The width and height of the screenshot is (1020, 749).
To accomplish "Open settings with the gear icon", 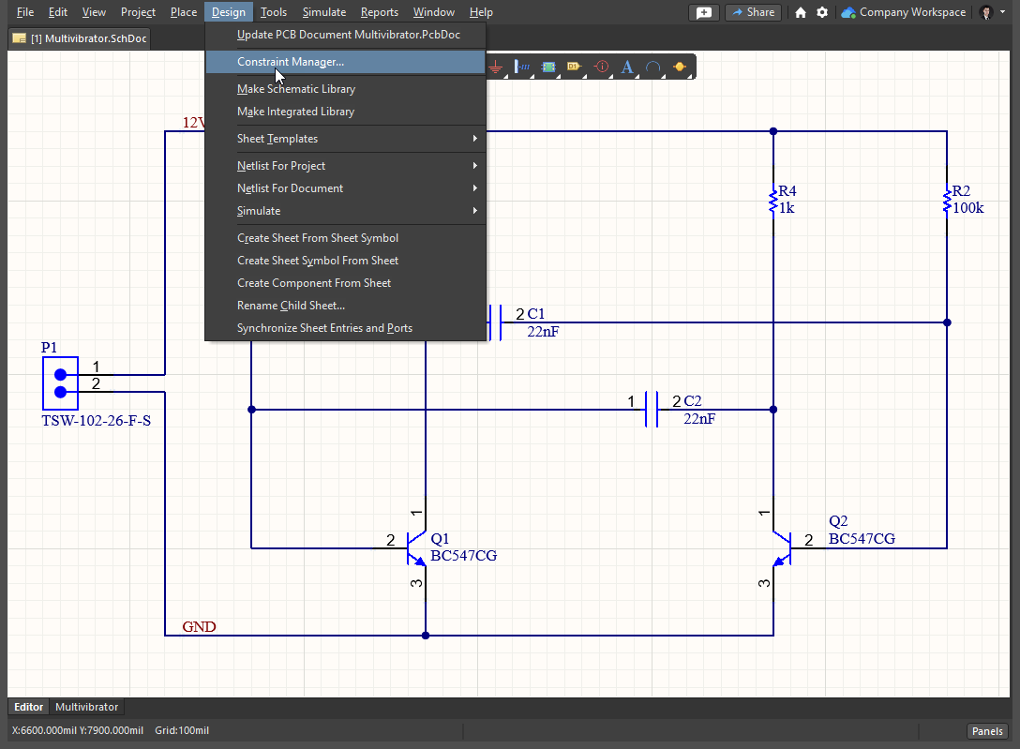I will [x=822, y=12].
